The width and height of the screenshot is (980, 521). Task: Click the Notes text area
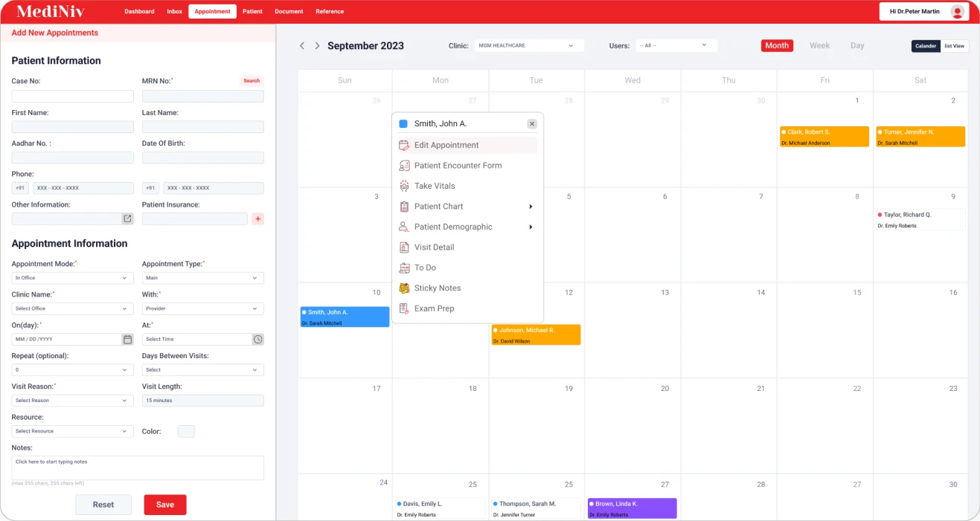coord(138,467)
